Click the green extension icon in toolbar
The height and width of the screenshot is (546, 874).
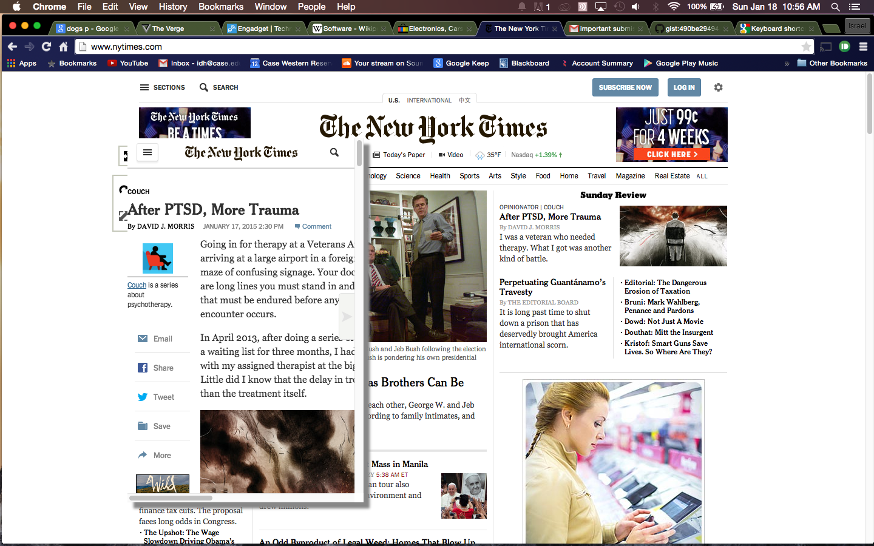click(844, 47)
